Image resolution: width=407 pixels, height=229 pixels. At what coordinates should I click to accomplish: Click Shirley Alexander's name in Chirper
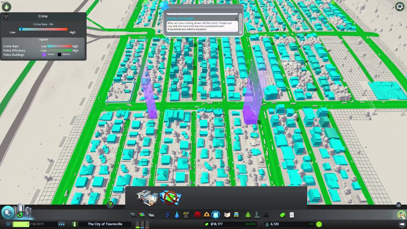[x=180, y=19]
